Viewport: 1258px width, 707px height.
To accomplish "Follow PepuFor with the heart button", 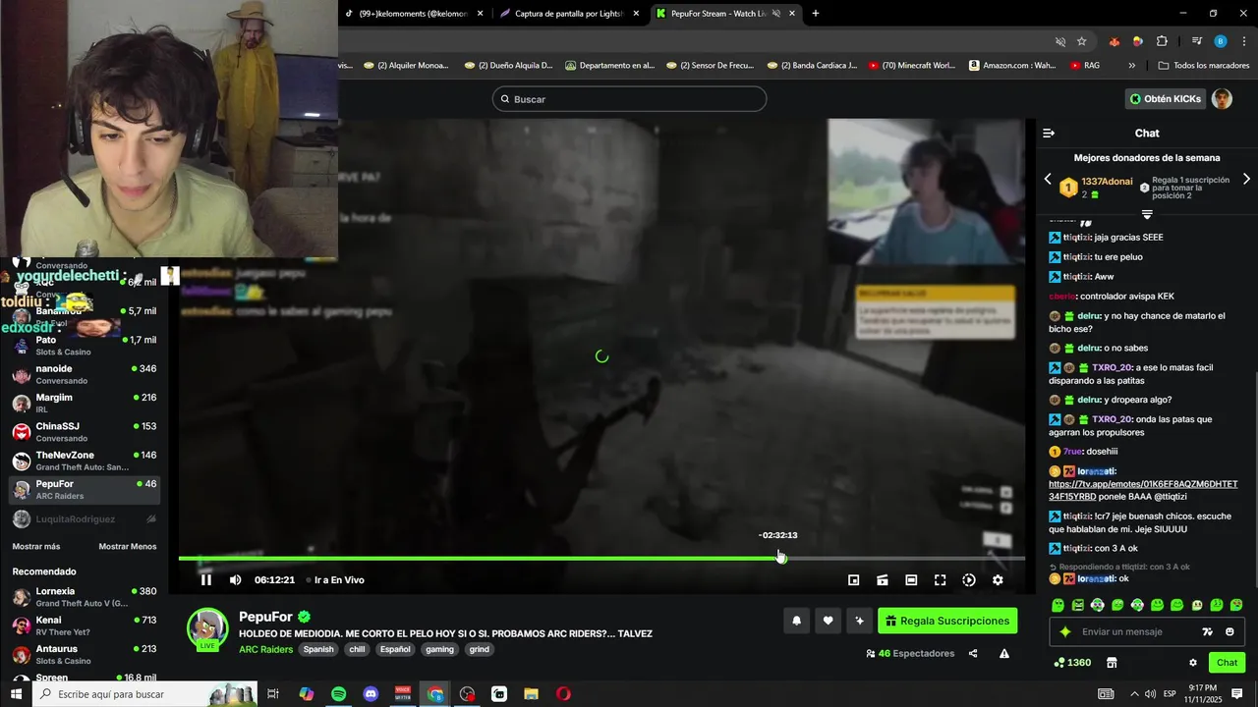I will point(828,621).
